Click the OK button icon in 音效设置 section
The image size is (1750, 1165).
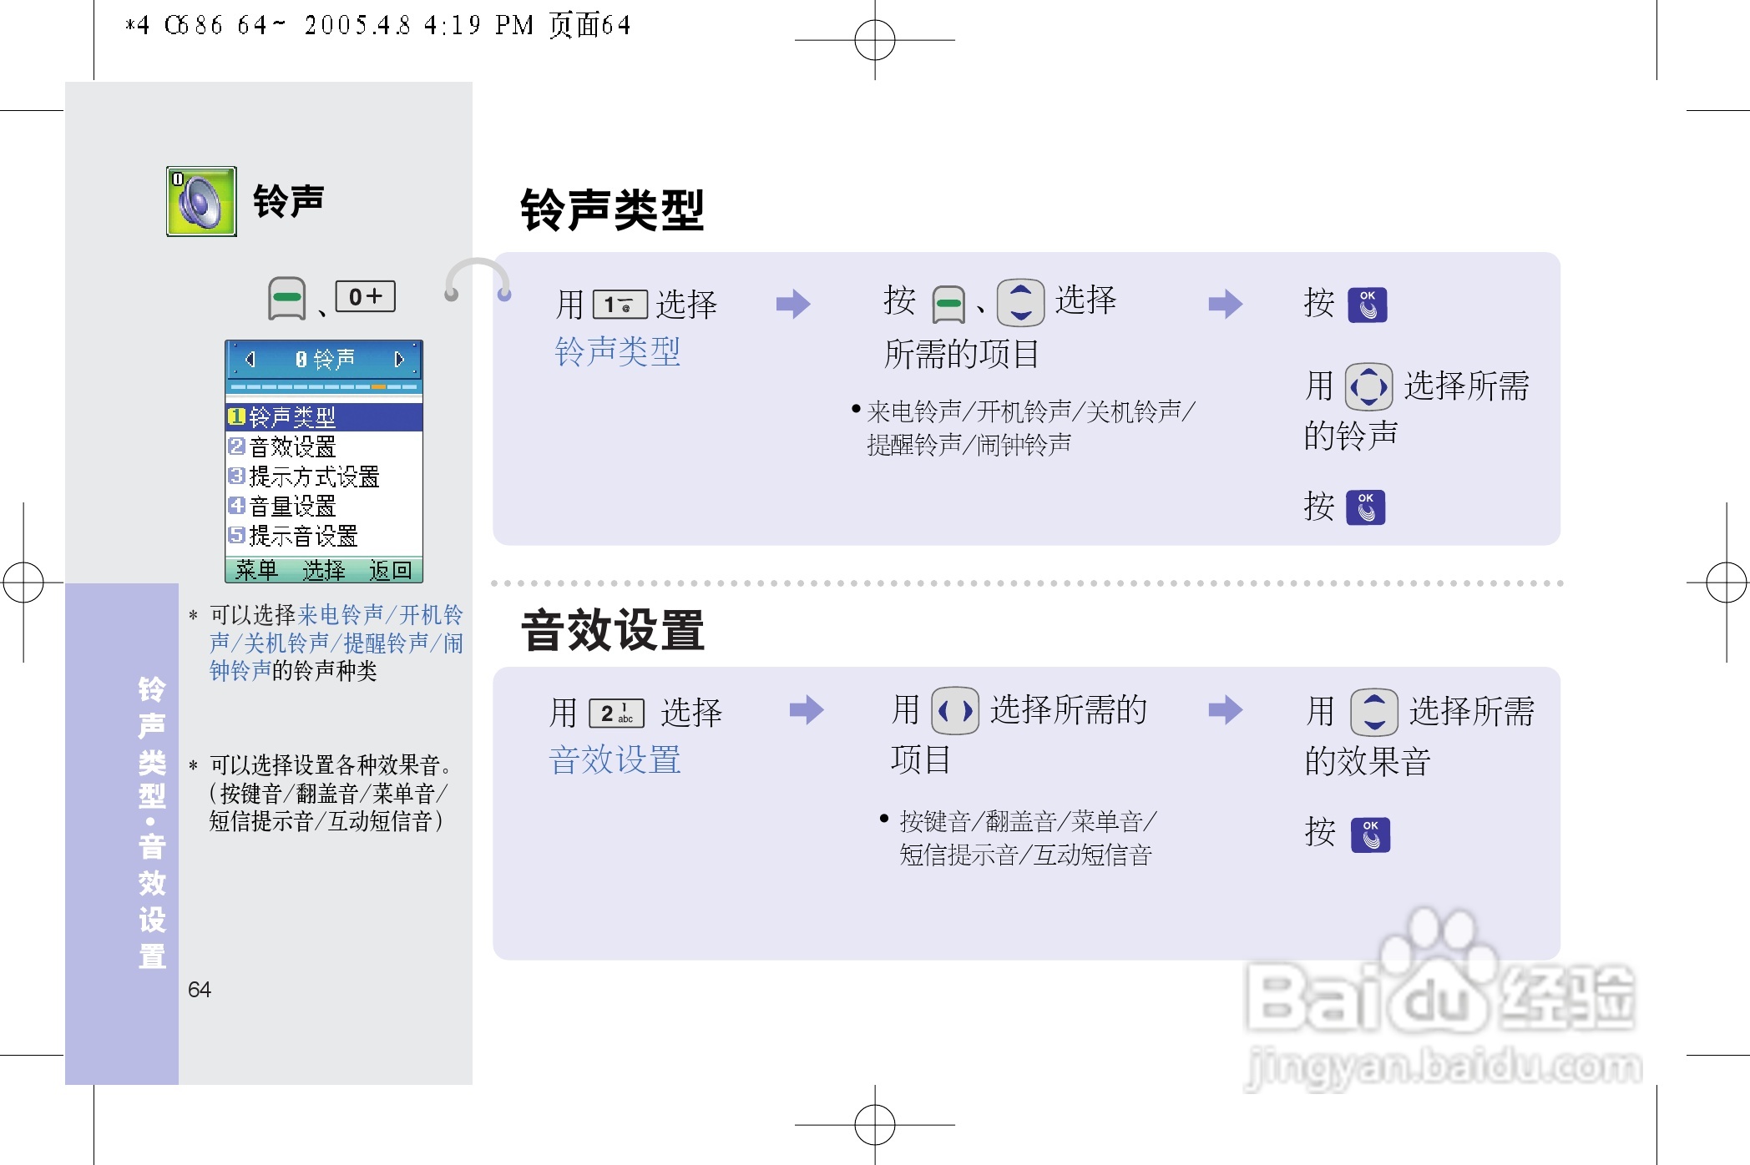coord(1370,835)
